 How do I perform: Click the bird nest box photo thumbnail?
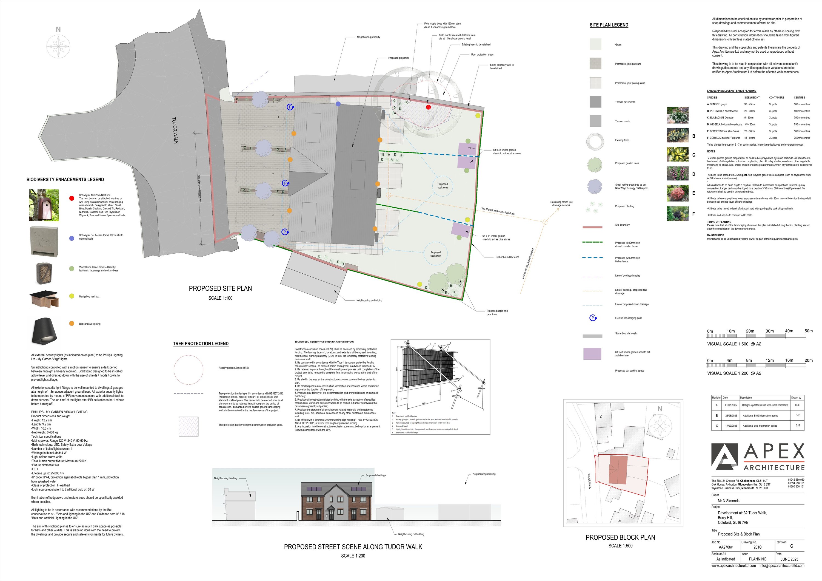pyautogui.click(x=44, y=205)
